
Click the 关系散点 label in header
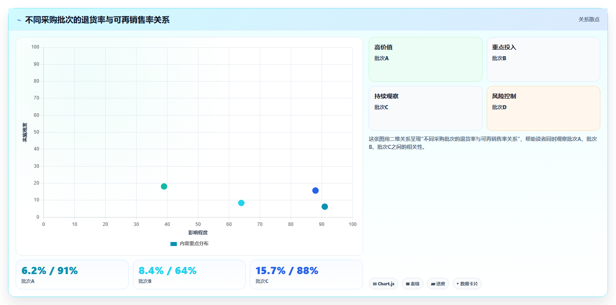(x=589, y=19)
